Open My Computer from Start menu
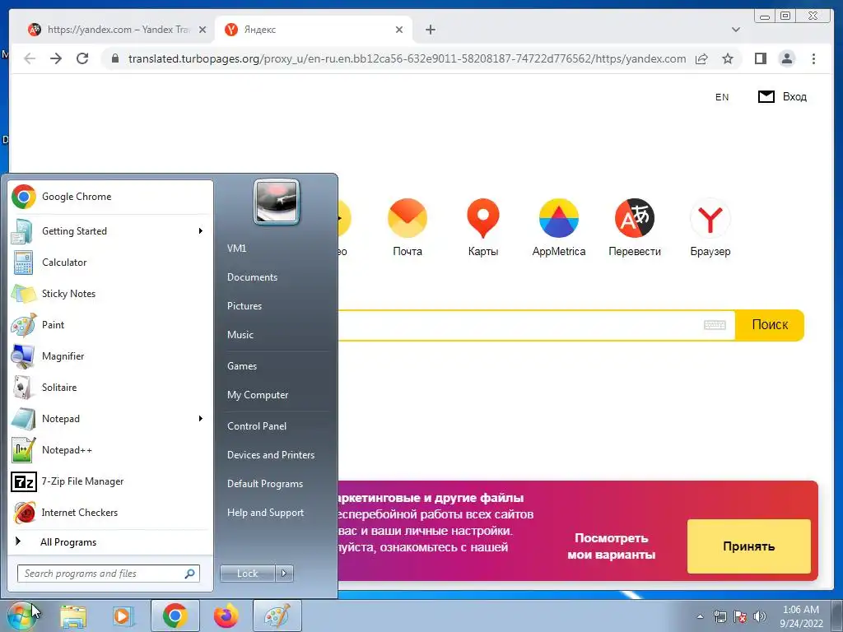The width and height of the screenshot is (843, 632). pos(258,395)
